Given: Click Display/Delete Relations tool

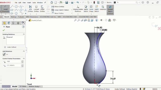Looking at the screenshot, I should click(x=78, y=9).
